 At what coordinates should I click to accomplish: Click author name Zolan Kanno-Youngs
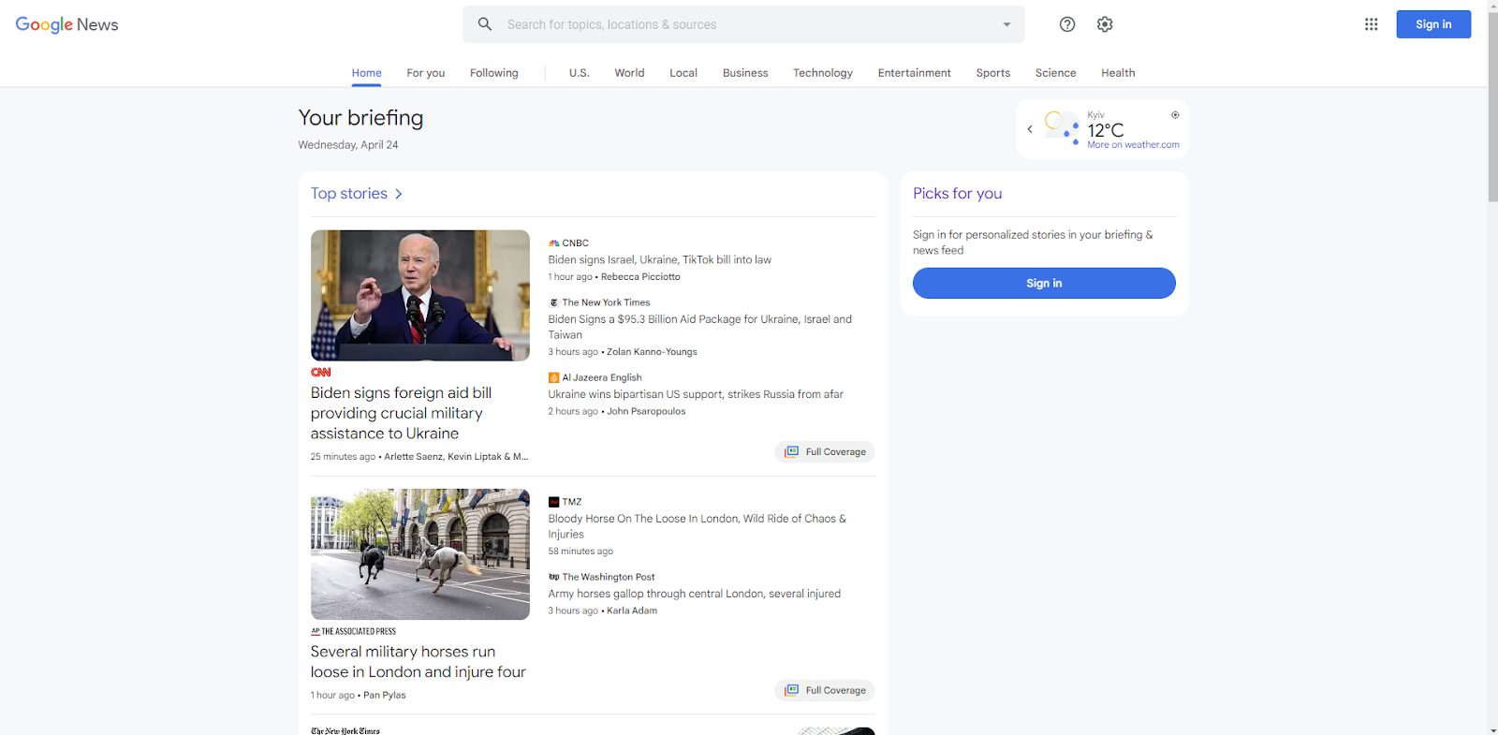click(x=652, y=352)
